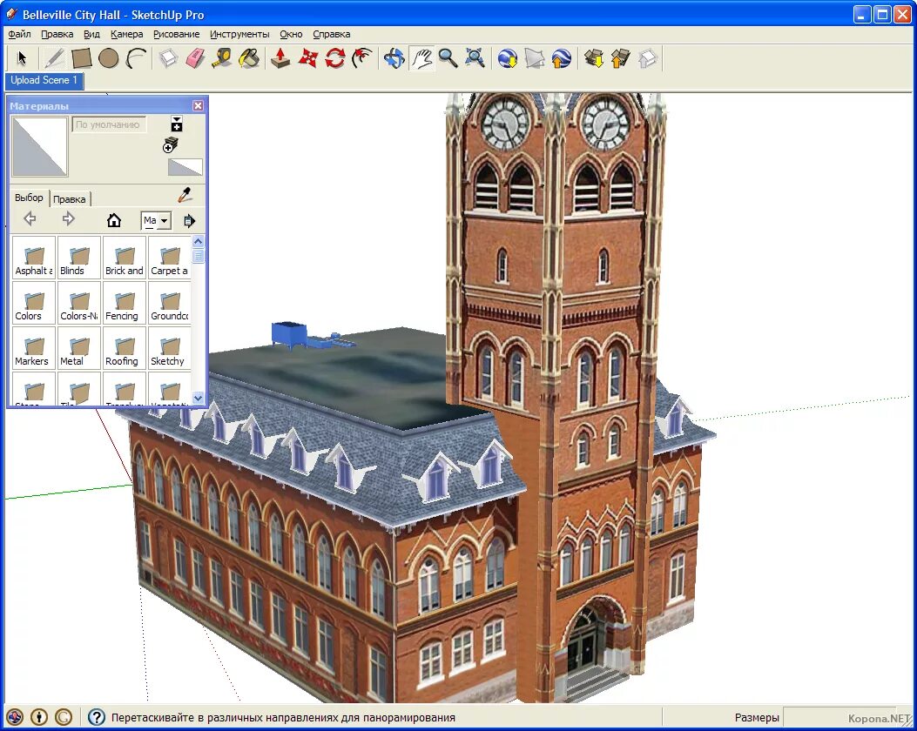Open the Файл menu
This screenshot has width=917, height=731.
pyautogui.click(x=20, y=34)
